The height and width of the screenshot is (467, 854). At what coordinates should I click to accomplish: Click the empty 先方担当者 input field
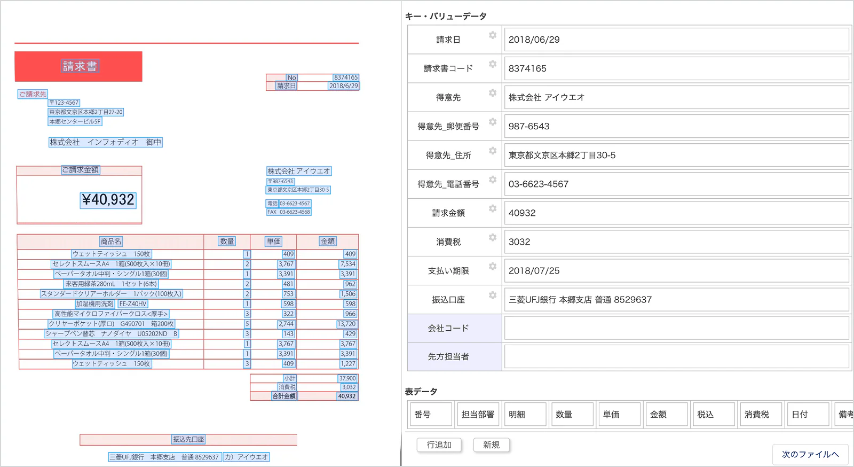click(x=676, y=356)
